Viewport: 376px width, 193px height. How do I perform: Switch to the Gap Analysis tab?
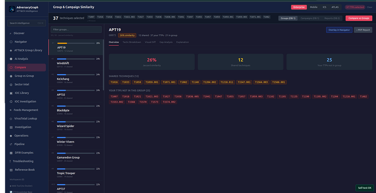pos(166,42)
